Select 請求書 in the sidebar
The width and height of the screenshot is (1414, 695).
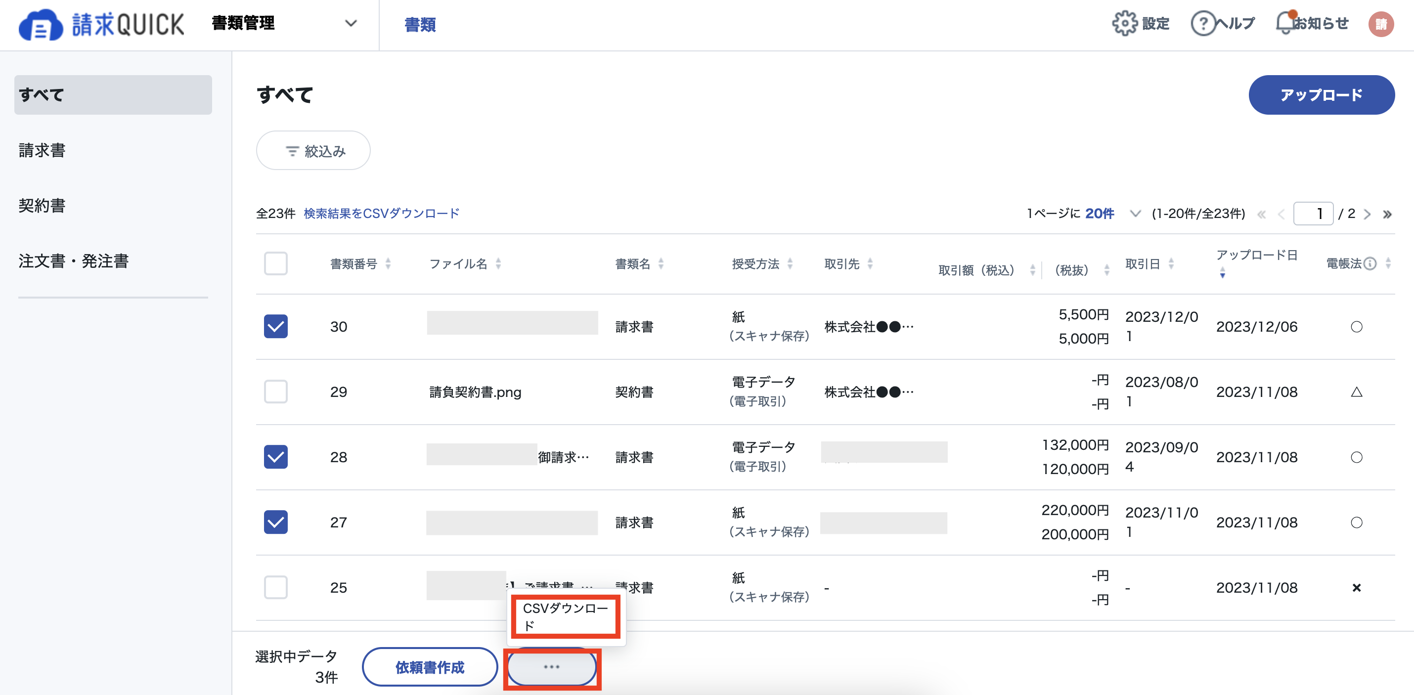coord(42,150)
